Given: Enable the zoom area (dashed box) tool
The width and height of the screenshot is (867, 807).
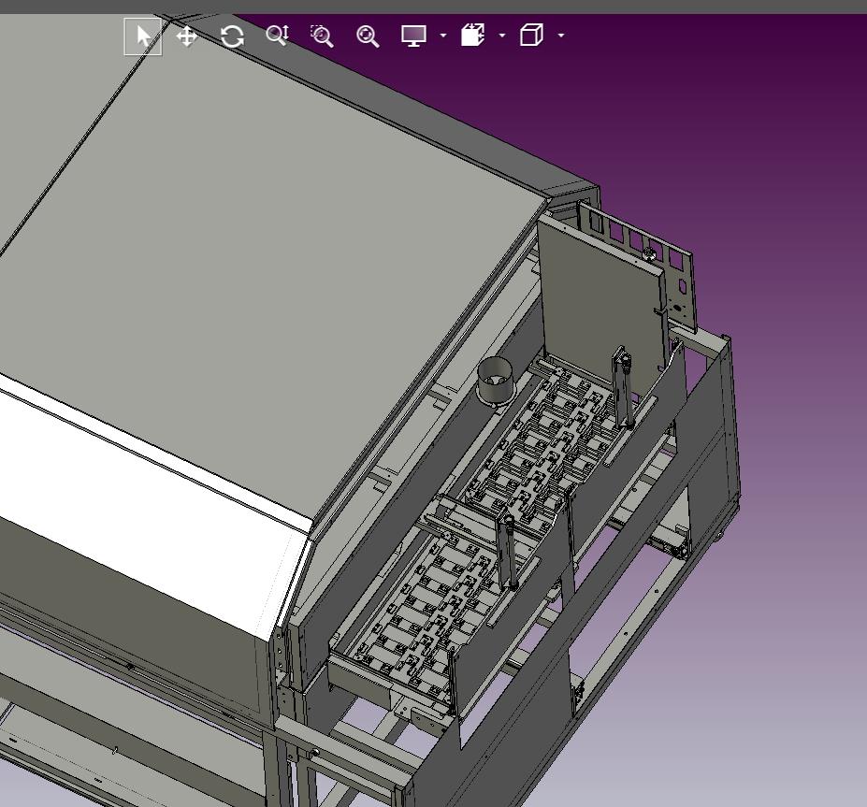Looking at the screenshot, I should pyautogui.click(x=322, y=36).
